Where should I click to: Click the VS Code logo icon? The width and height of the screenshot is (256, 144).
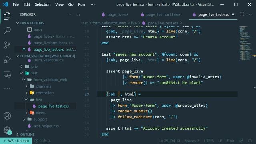point(5,4)
